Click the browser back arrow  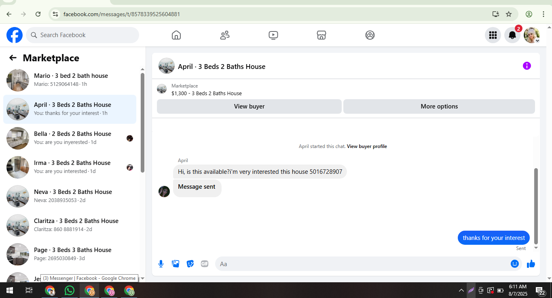coord(9,14)
